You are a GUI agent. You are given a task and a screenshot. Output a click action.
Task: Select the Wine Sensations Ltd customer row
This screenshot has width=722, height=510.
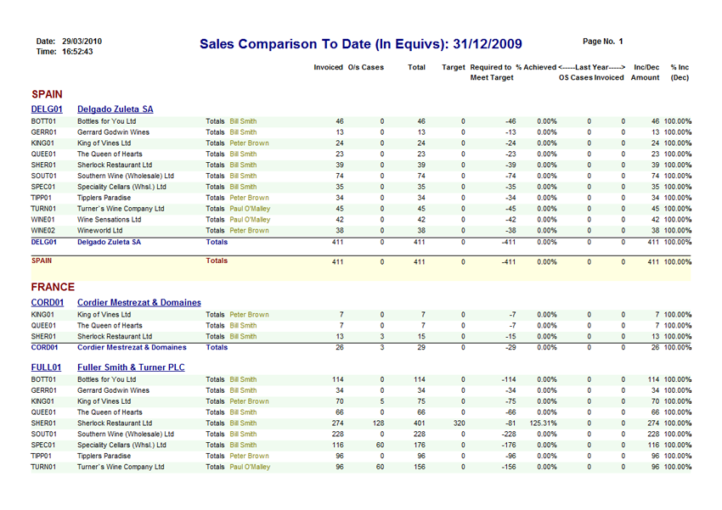pos(109,219)
